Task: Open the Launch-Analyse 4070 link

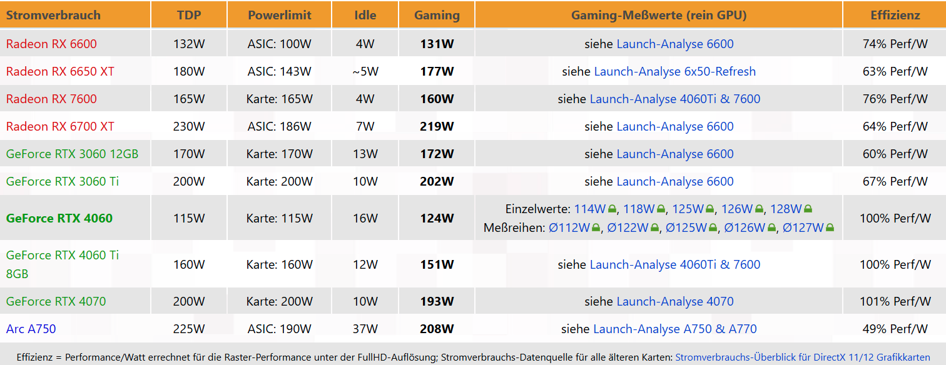Action: 675,301
